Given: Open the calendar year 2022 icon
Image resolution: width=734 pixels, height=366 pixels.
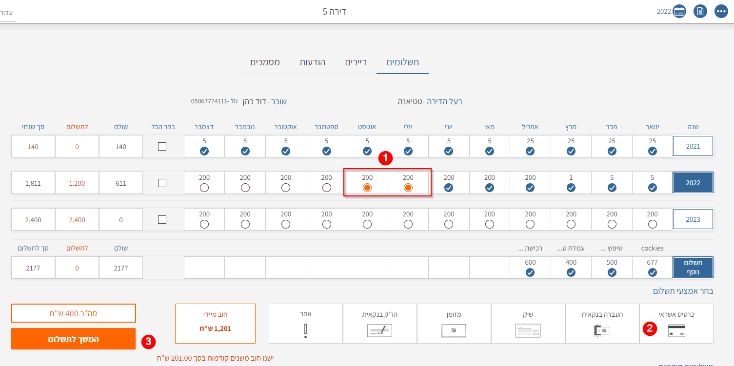Looking at the screenshot, I should pos(679,11).
